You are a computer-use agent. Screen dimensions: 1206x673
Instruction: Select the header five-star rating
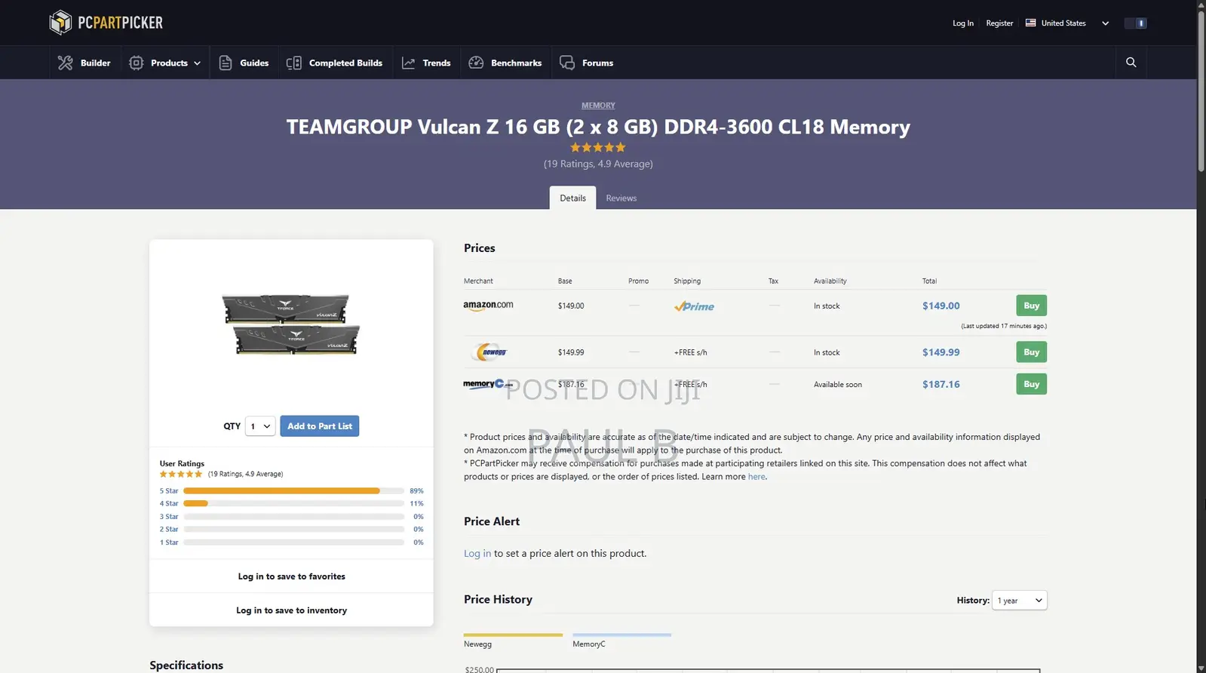coord(598,147)
